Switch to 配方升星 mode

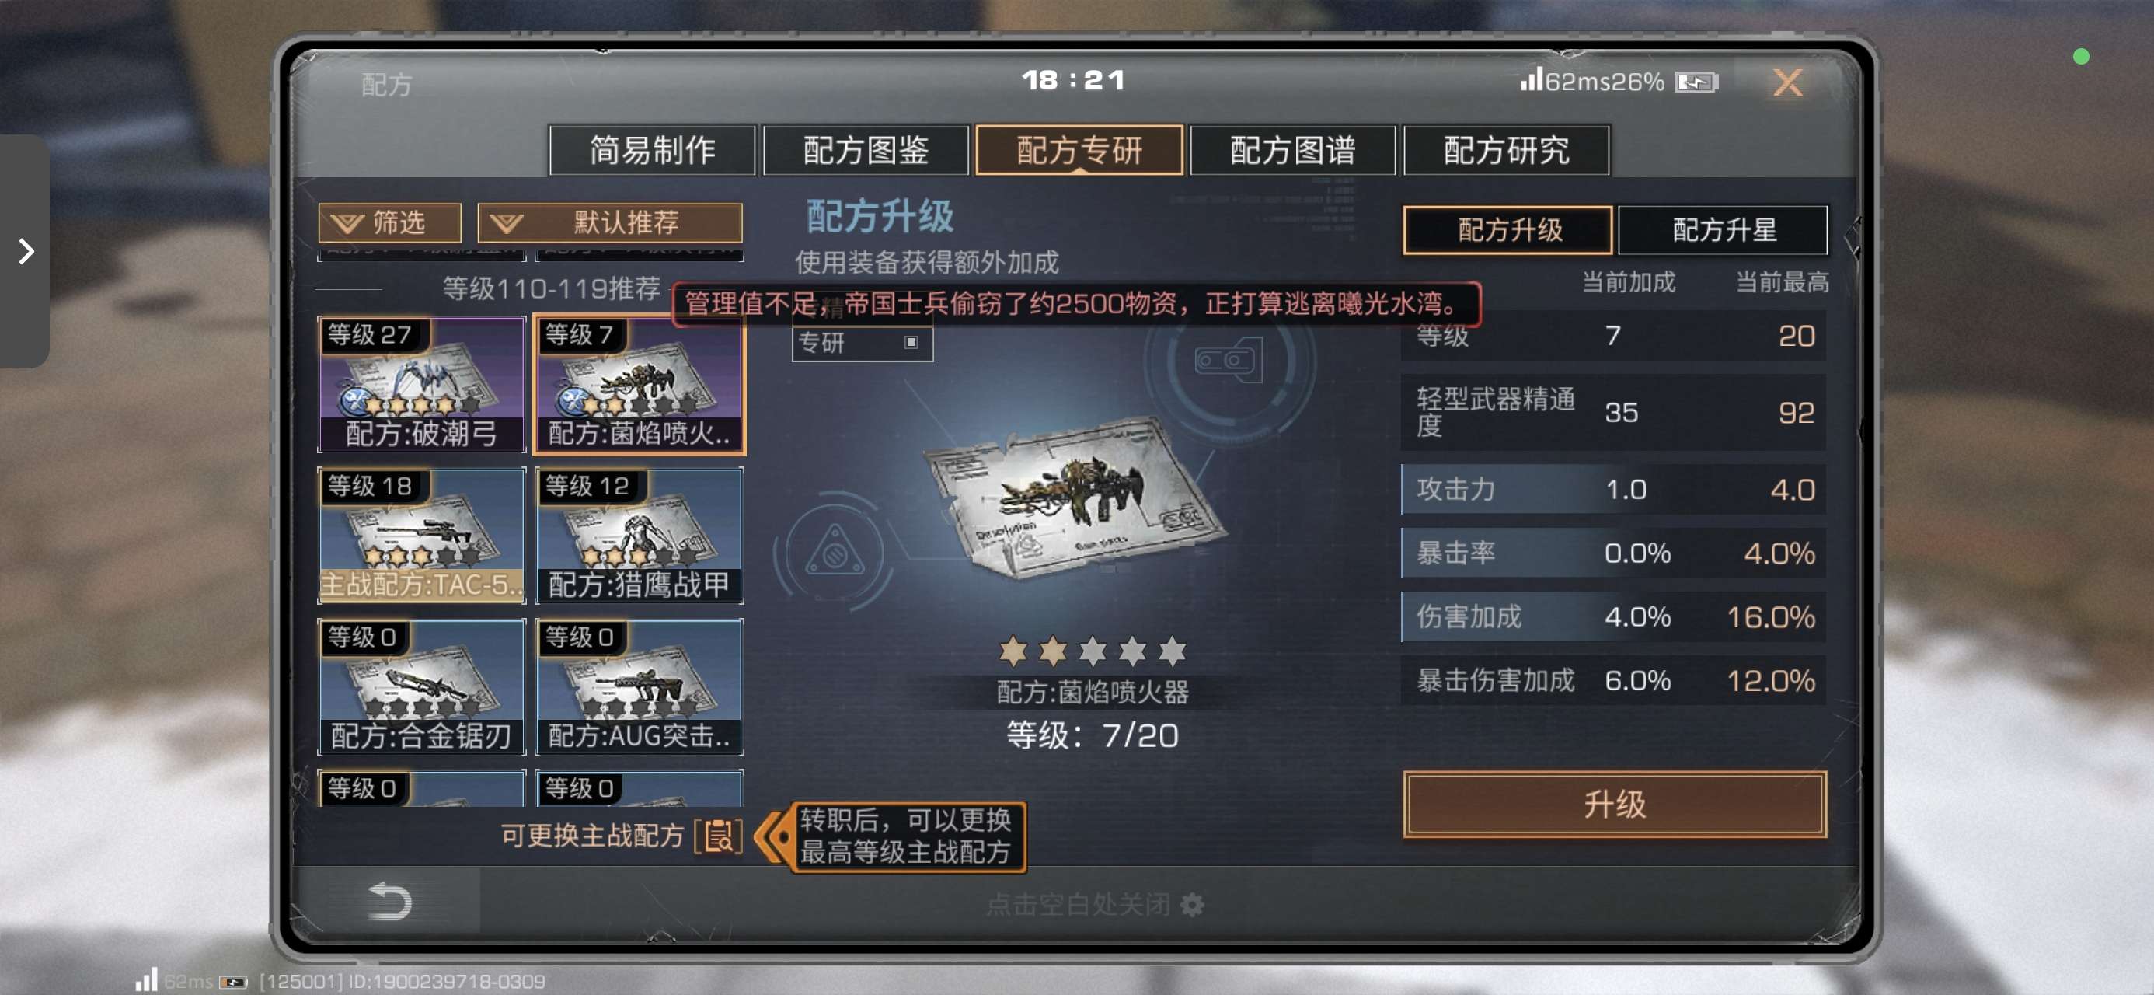coord(1724,230)
